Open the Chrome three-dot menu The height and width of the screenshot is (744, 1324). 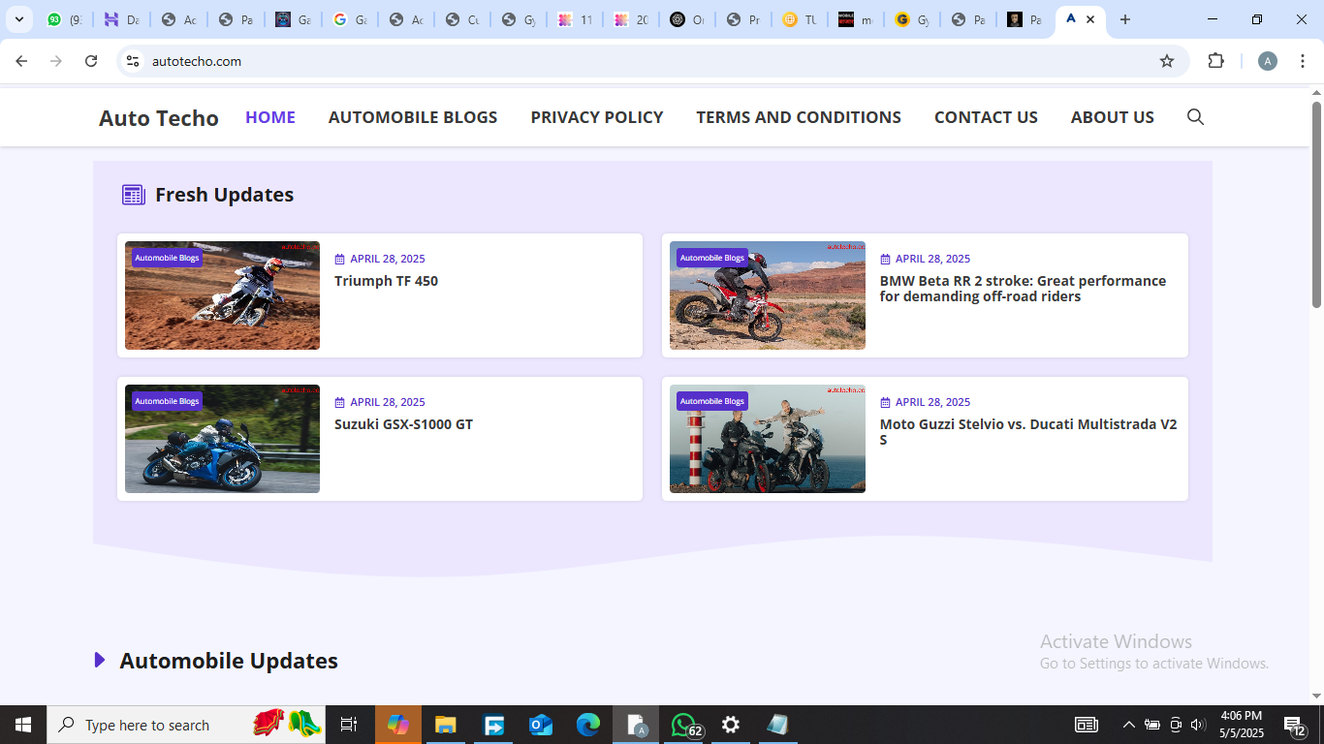pos(1304,61)
